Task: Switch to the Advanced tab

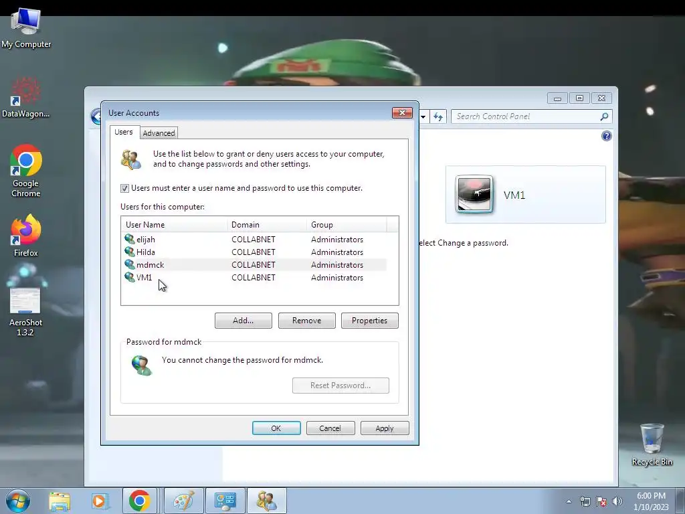Action: point(159,133)
